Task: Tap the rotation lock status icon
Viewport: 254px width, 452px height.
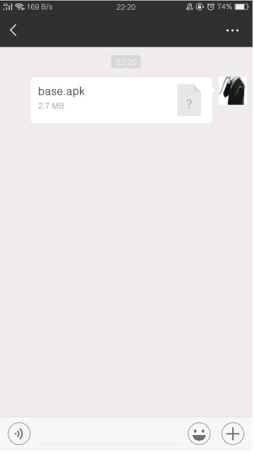Action: pos(199,7)
